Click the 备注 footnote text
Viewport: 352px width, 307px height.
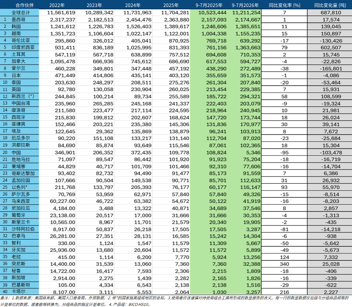pos(174,301)
